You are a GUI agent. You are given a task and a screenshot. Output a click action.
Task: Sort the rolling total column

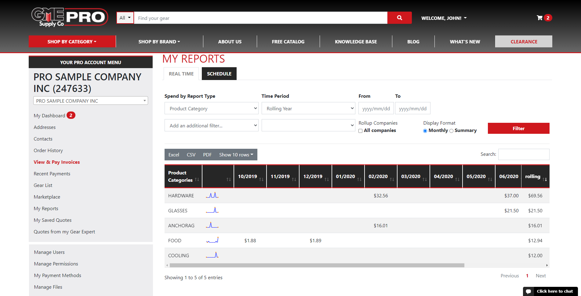(545, 180)
